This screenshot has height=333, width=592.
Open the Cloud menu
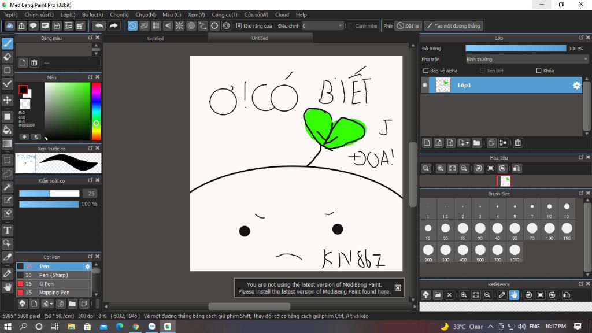point(282,14)
